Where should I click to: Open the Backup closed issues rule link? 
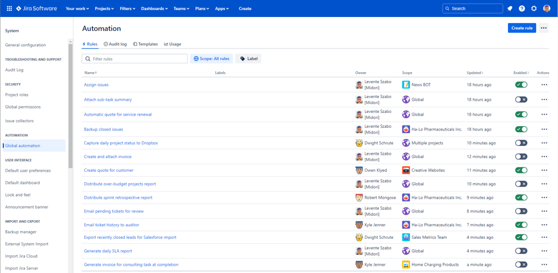[103, 129]
